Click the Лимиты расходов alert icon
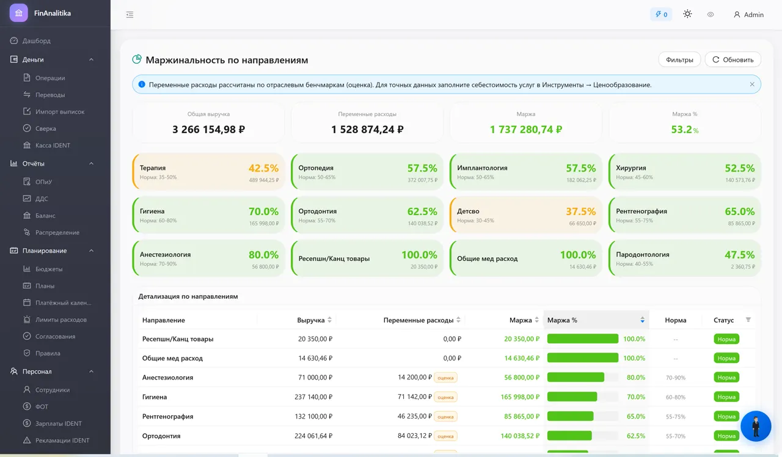This screenshot has height=457, width=782. [x=27, y=320]
